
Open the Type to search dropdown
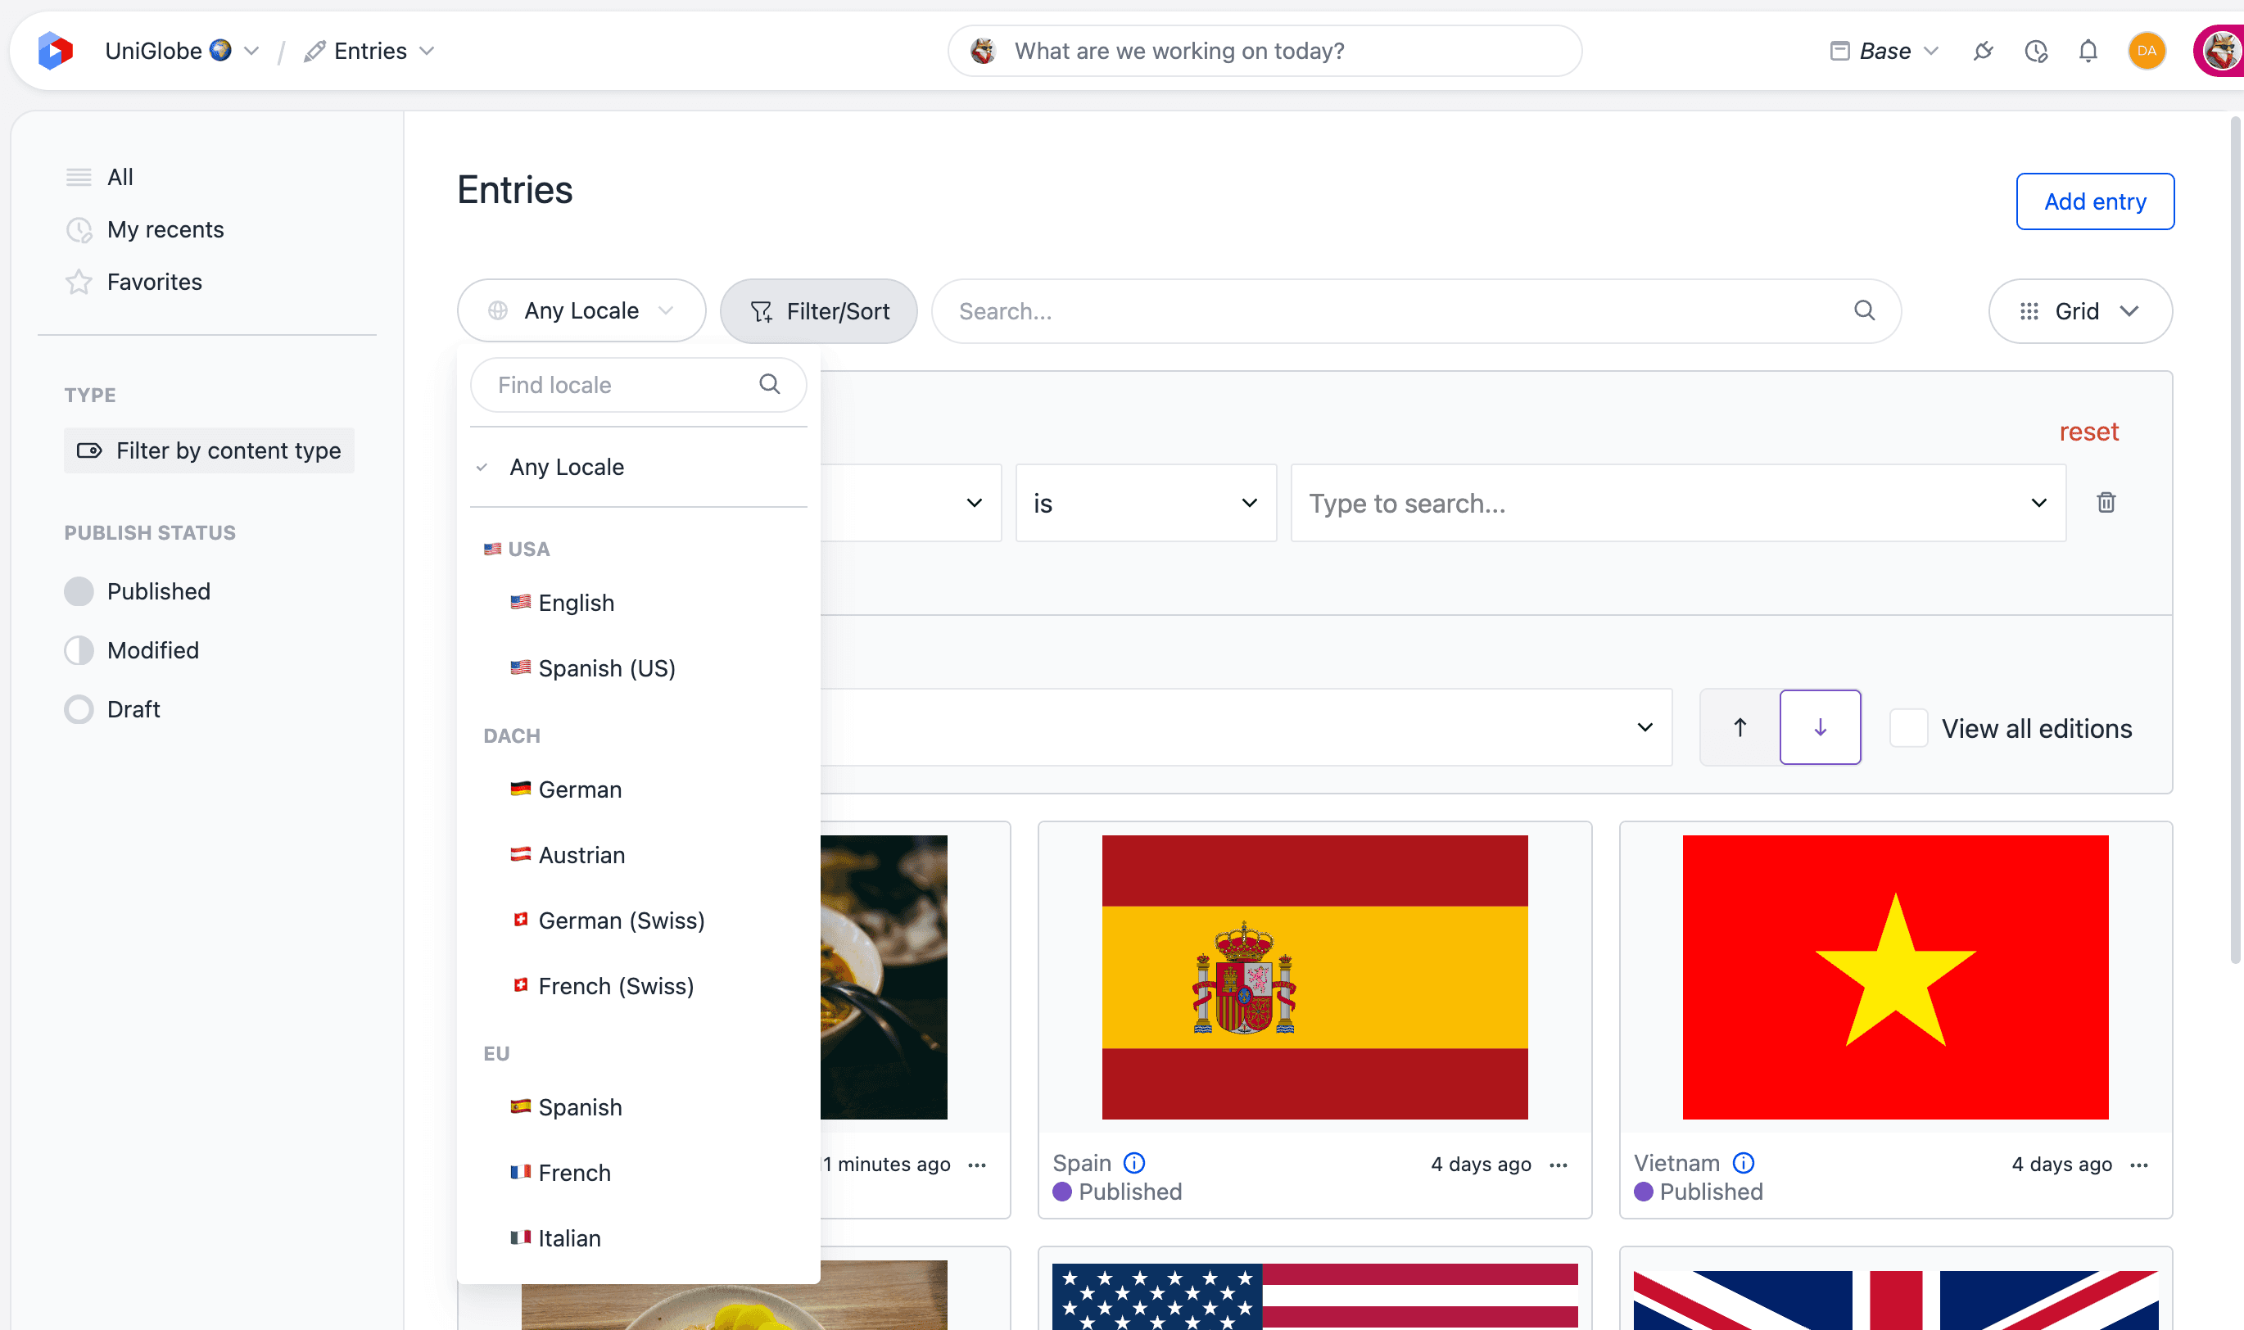pos(1677,503)
